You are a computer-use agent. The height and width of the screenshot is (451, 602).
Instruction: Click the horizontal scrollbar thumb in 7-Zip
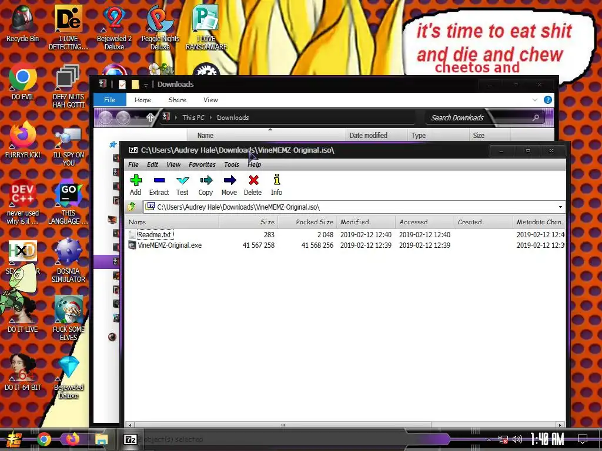[283, 425]
